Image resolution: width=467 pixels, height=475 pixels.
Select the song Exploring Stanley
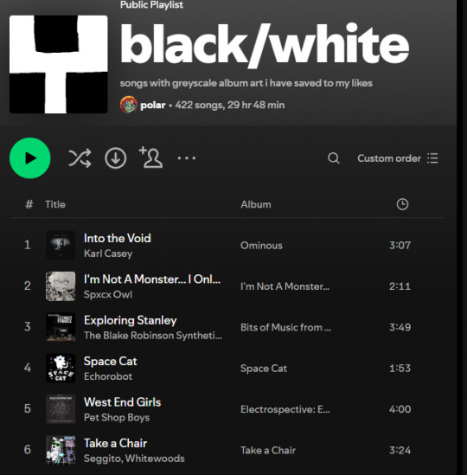pos(131,320)
